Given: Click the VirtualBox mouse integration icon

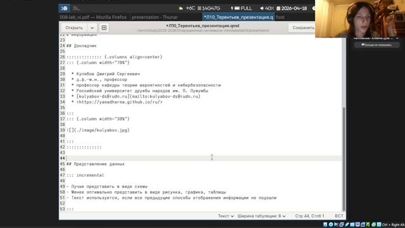Looking at the screenshot, I should (x=373, y=224).
